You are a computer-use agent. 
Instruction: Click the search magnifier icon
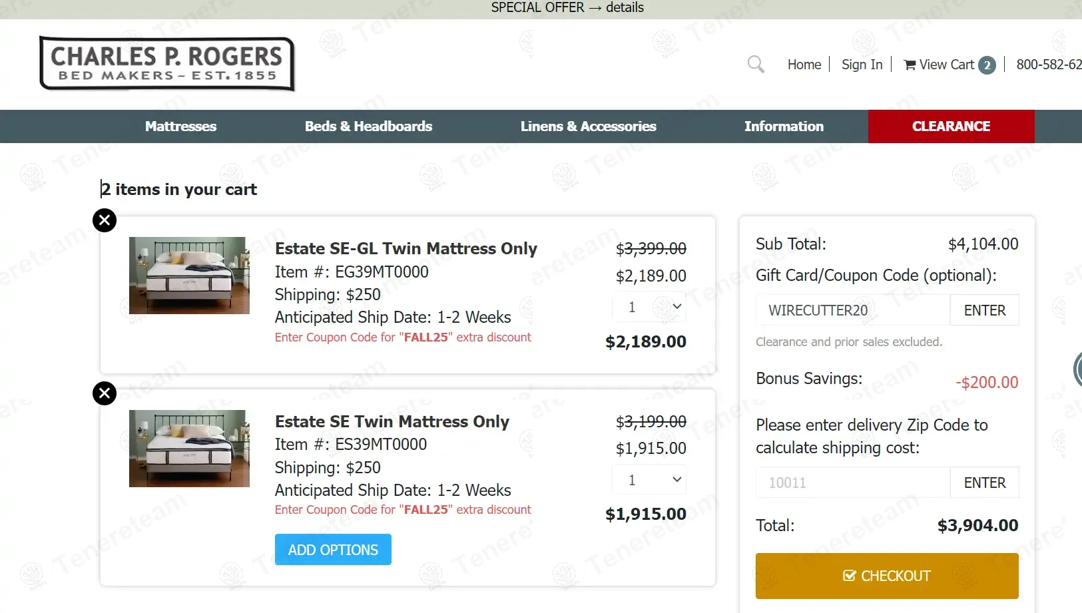756,65
